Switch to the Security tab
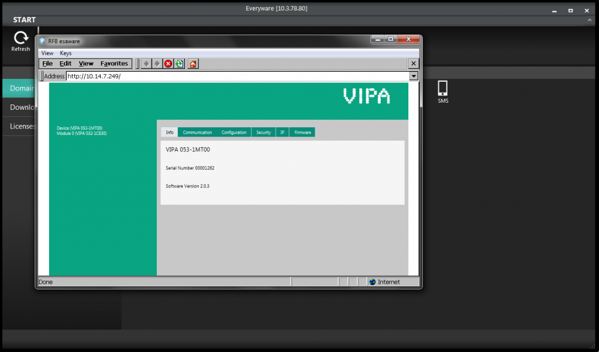Screen dimensions: 599x352 [264, 133]
